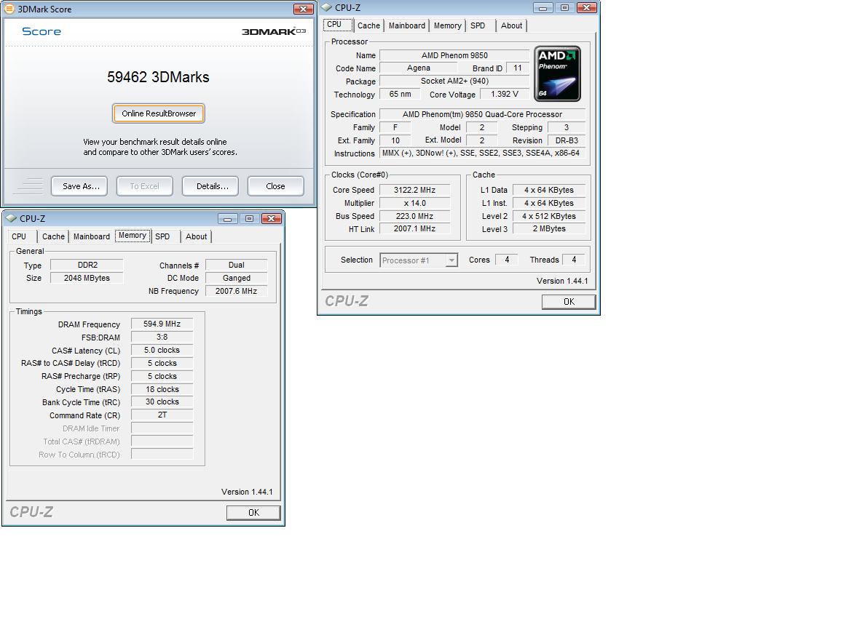
Task: Click the 3DMark03 logo
Action: (x=274, y=31)
